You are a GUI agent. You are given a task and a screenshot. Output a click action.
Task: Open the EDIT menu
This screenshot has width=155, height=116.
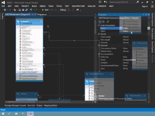point(10,6)
